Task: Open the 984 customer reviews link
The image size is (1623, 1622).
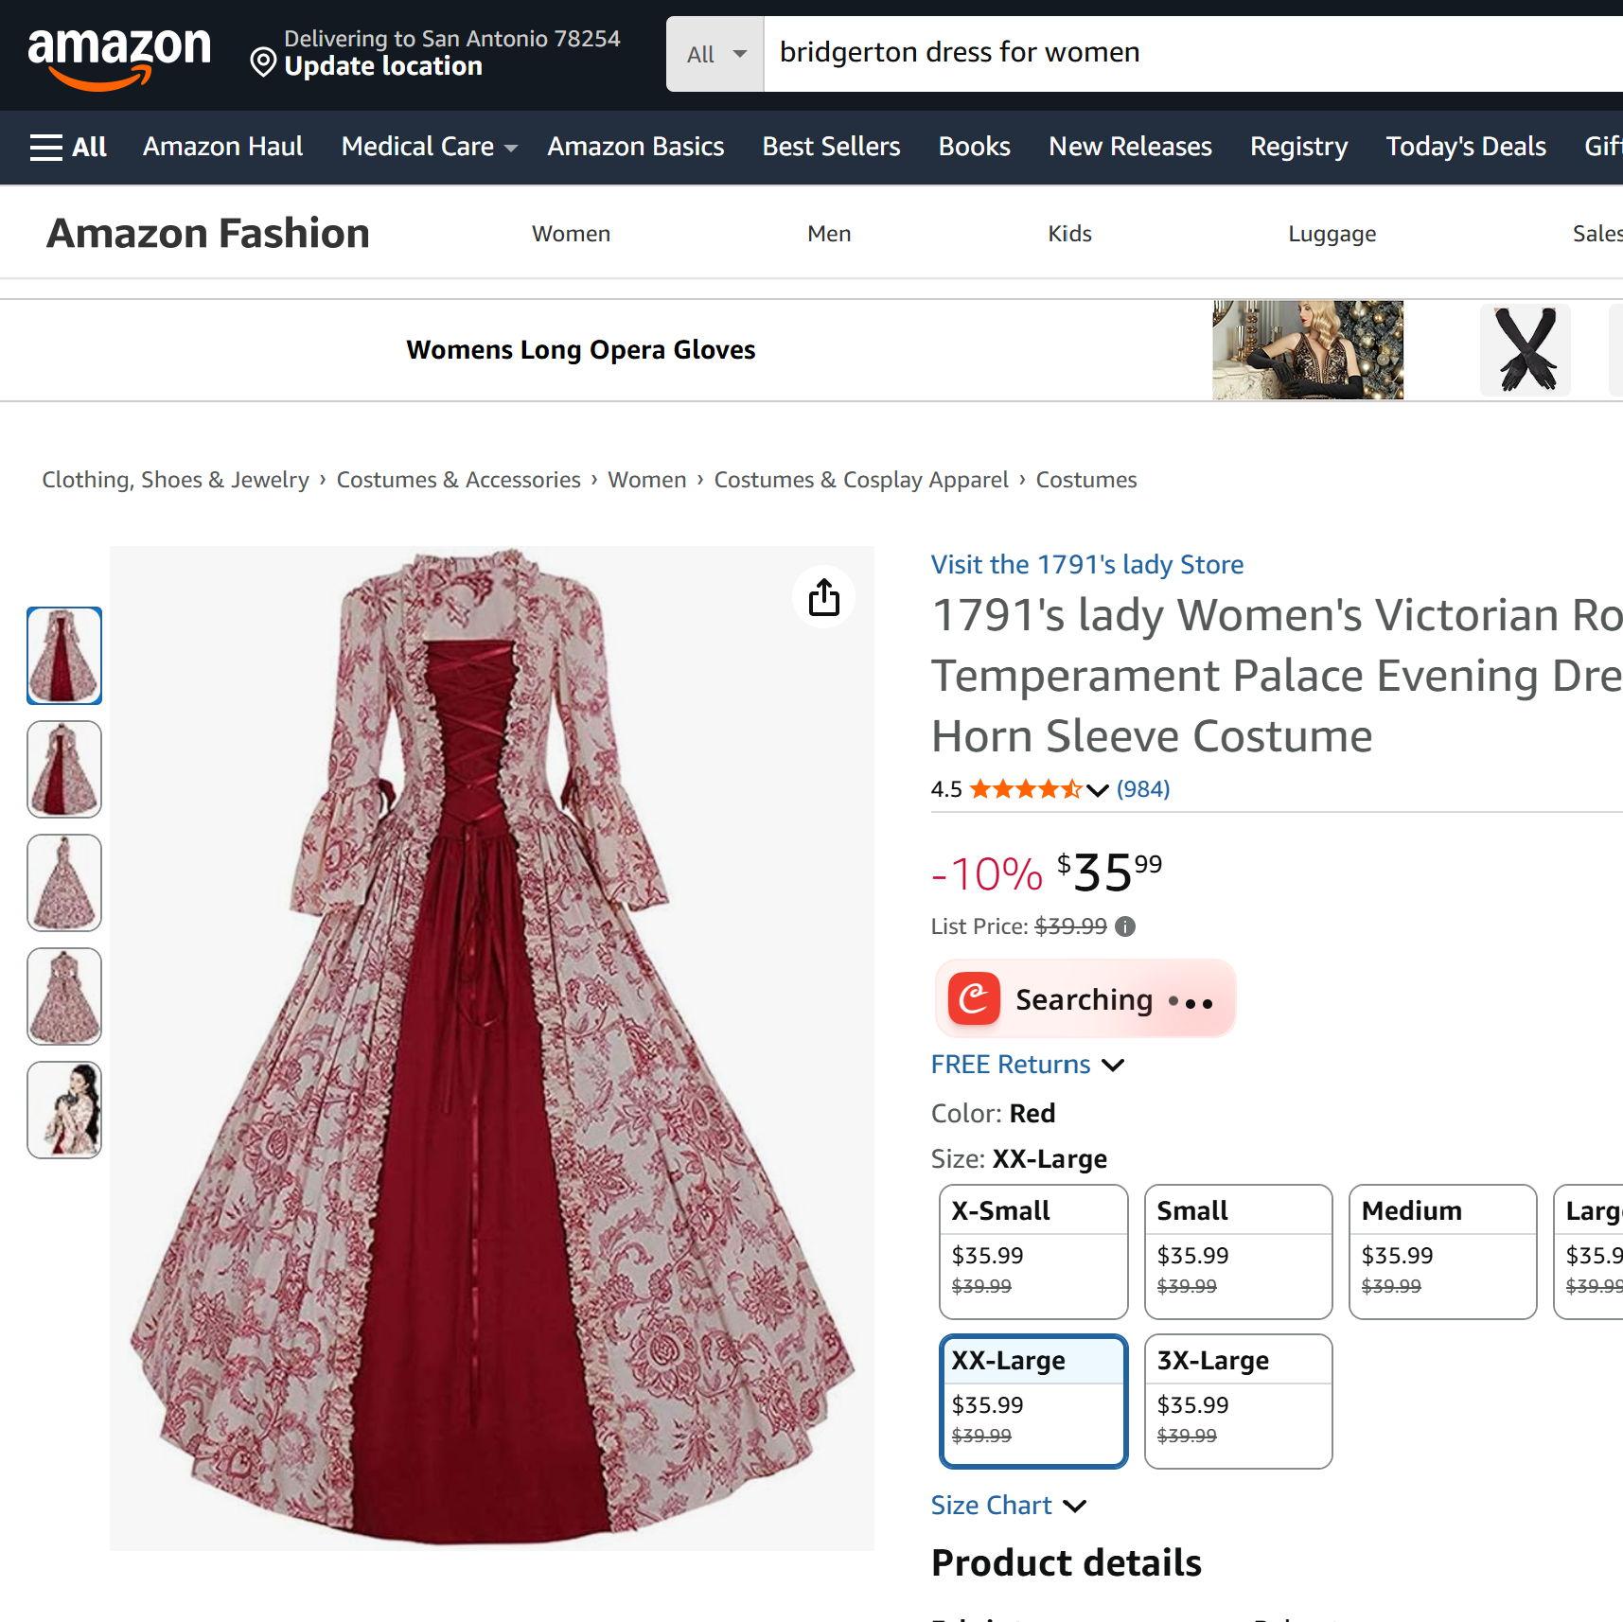Action: tap(1142, 789)
